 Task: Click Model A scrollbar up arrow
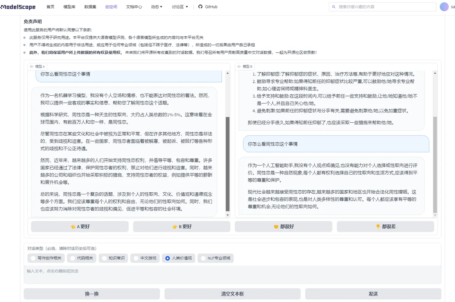tap(227, 73)
